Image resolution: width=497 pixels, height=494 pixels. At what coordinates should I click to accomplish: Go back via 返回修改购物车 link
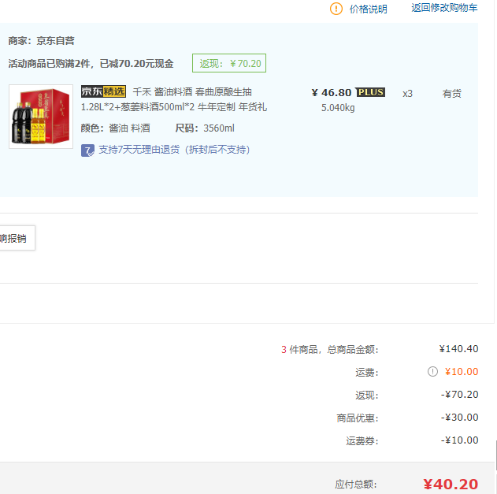[444, 8]
